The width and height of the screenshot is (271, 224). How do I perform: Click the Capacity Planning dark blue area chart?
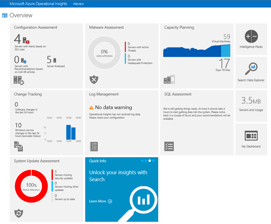[x=192, y=51]
